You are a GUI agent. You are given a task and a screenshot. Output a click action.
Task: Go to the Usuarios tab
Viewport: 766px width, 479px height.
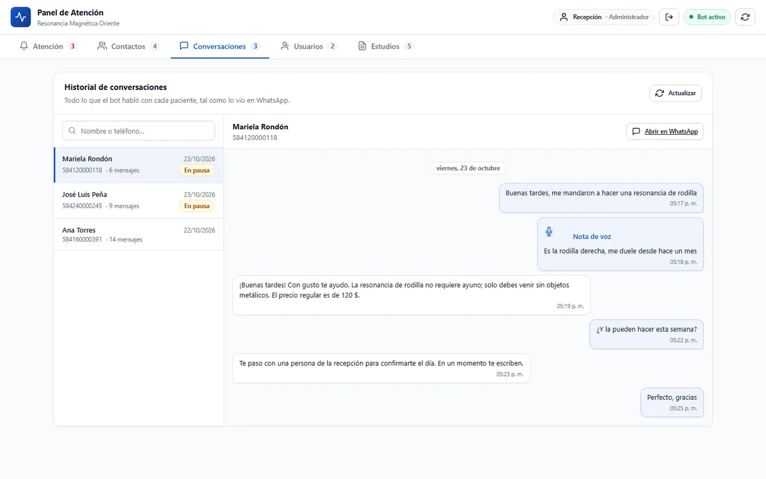(x=309, y=46)
